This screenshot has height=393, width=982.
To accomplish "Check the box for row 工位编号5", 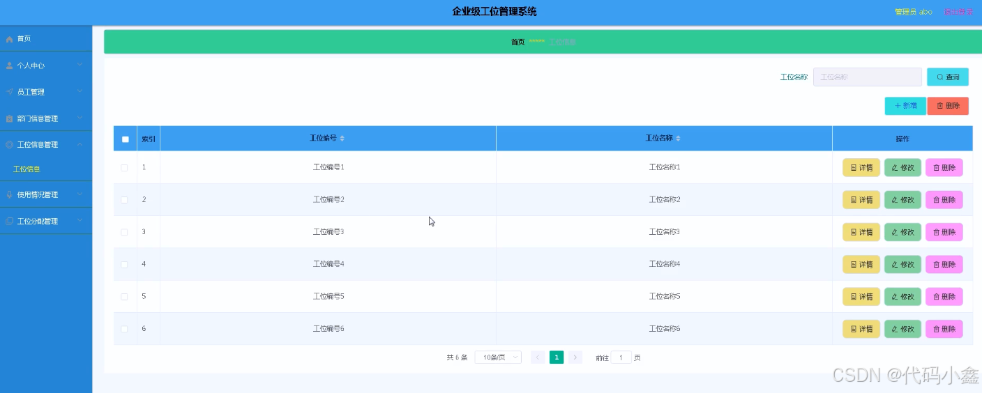I will click(124, 297).
